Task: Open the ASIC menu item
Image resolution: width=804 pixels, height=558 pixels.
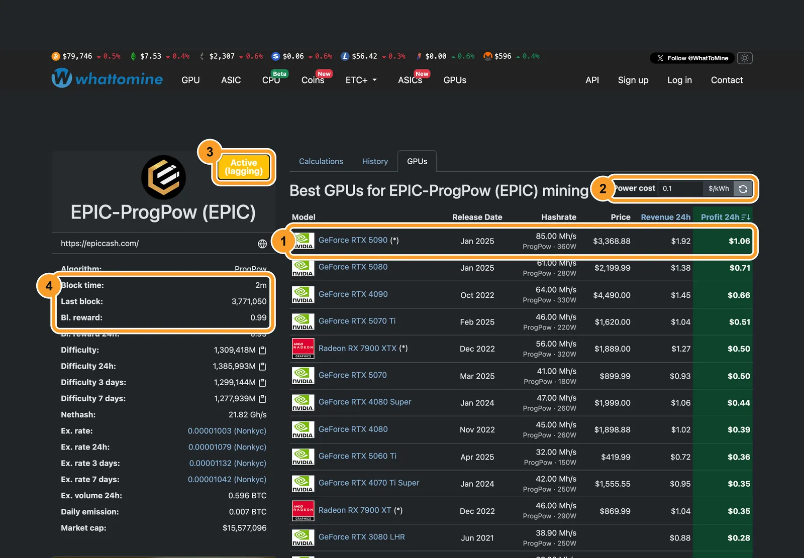Action: [x=231, y=80]
